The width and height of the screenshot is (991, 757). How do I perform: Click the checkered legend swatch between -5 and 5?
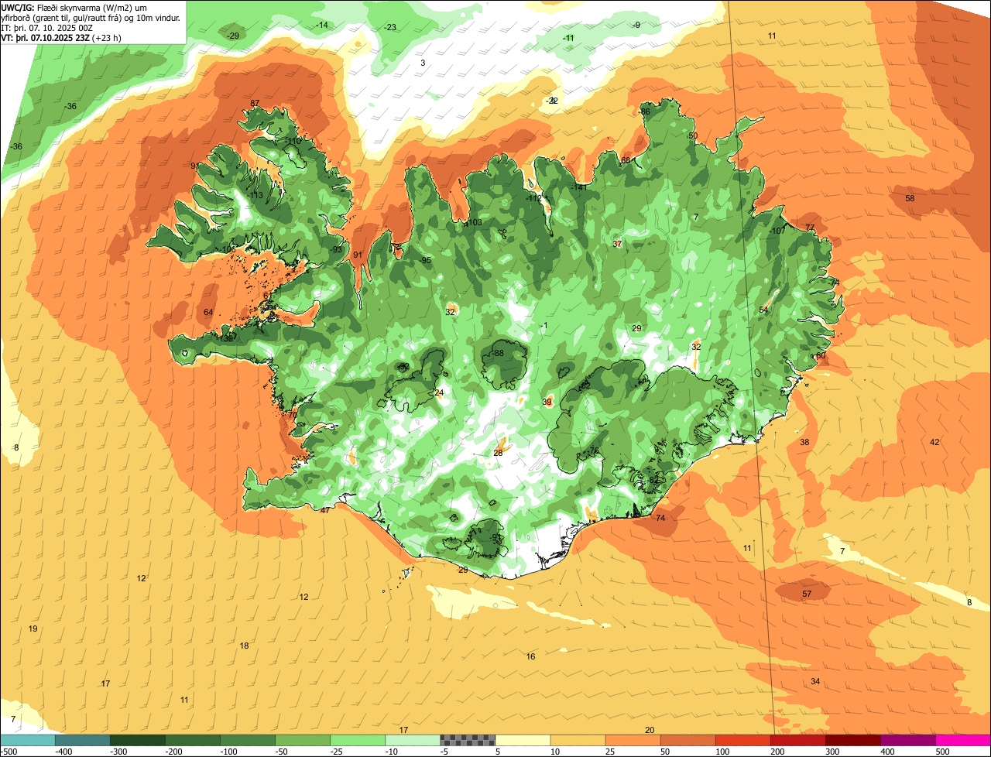pos(468,740)
